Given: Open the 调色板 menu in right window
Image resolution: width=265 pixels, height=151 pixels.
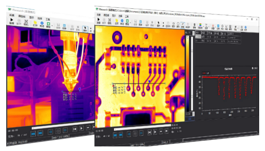Looking at the screenshot, I should (x=106, y=15).
